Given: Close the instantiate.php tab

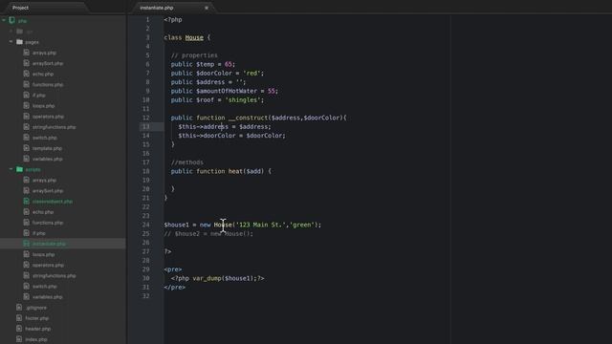Looking at the screenshot, I should [207, 8].
